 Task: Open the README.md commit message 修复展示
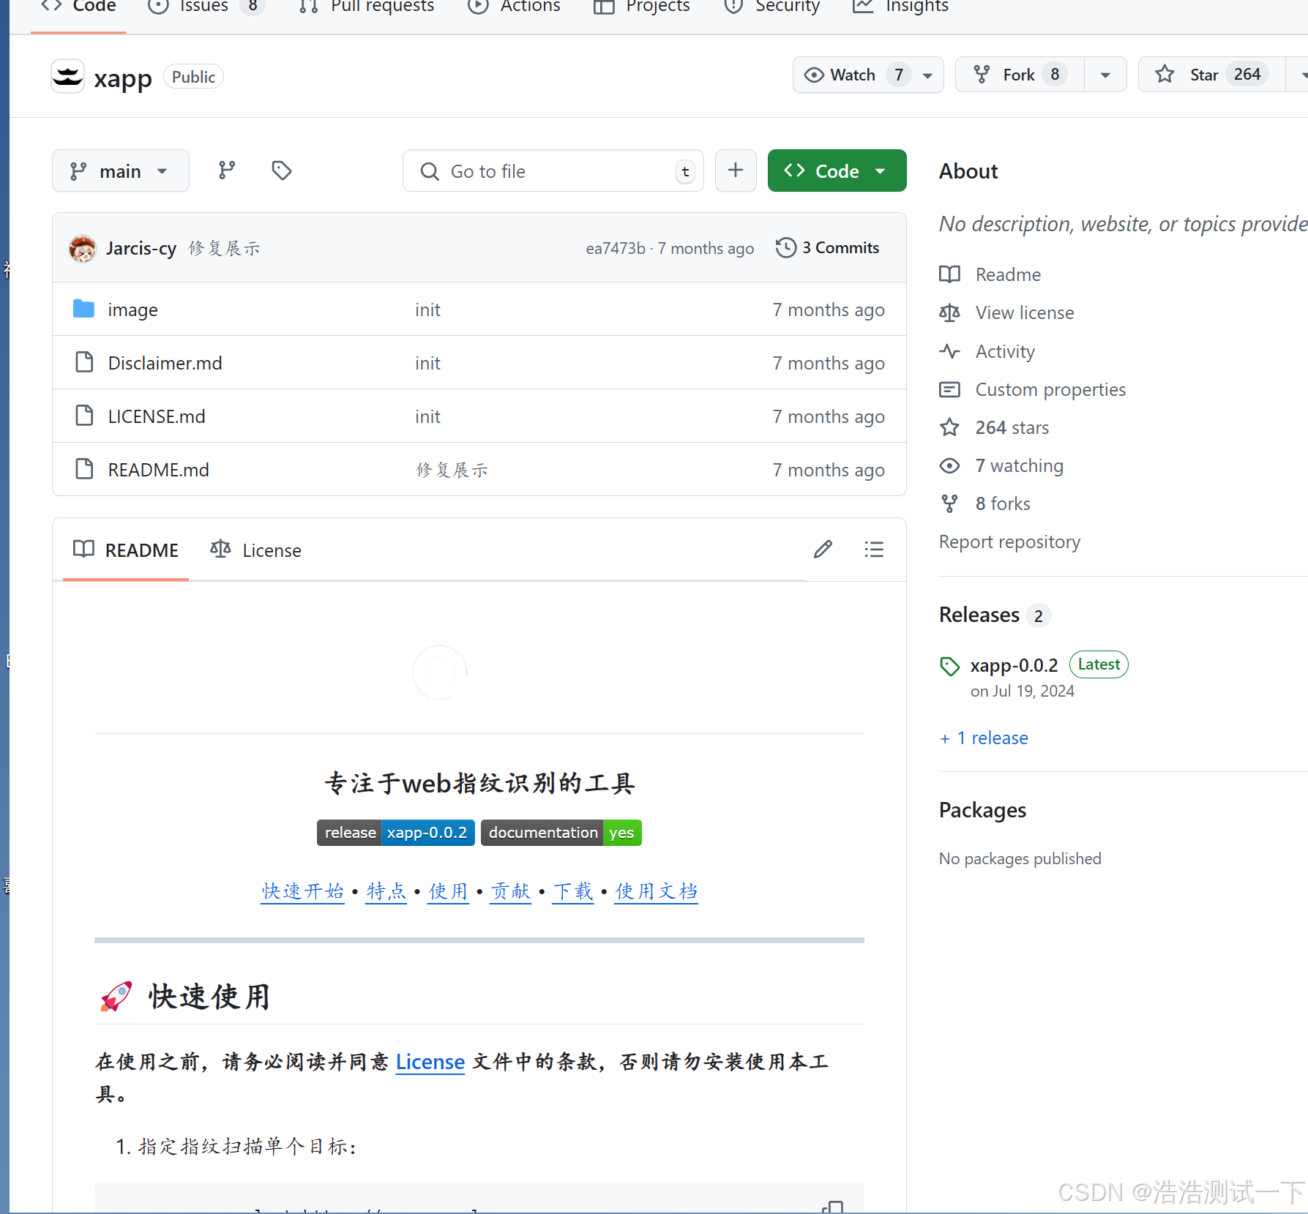point(452,470)
